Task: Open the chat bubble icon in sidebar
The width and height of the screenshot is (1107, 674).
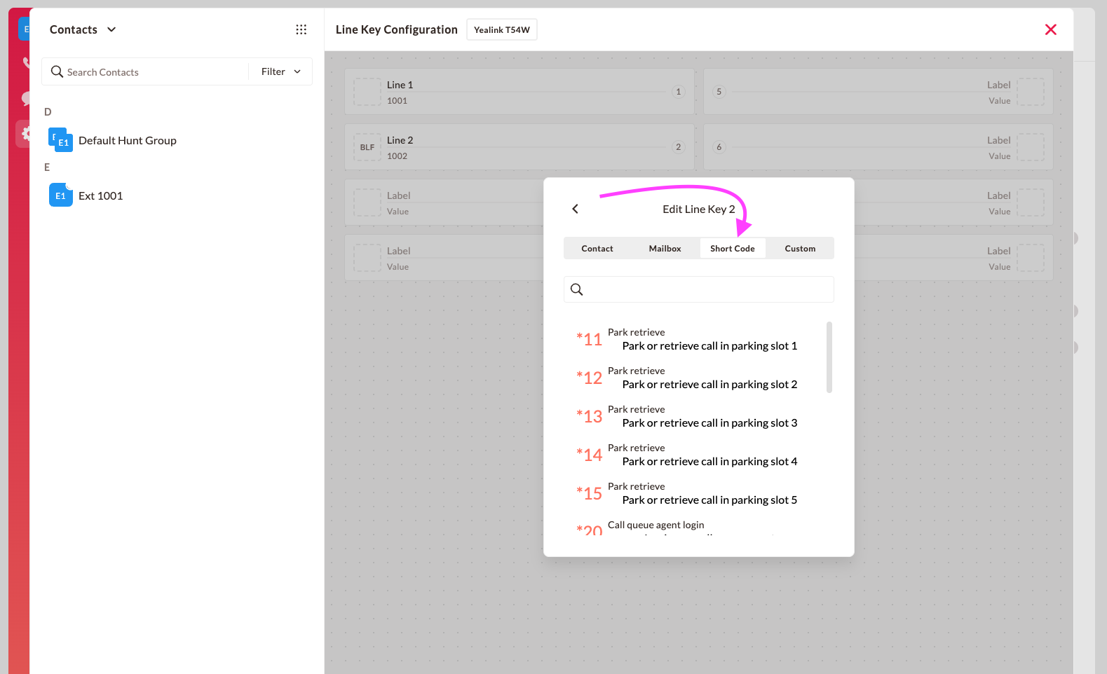Action: pos(26,98)
